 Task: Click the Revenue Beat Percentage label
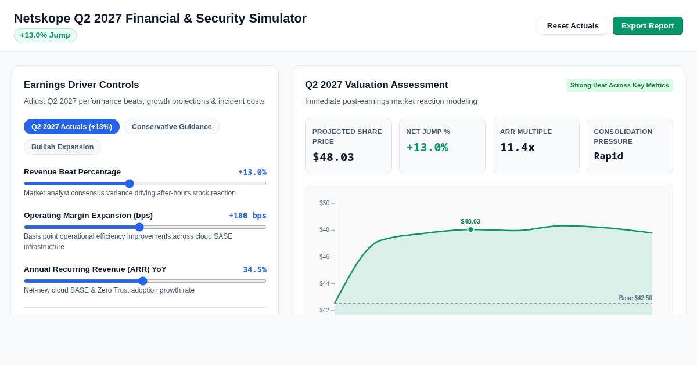tap(73, 172)
